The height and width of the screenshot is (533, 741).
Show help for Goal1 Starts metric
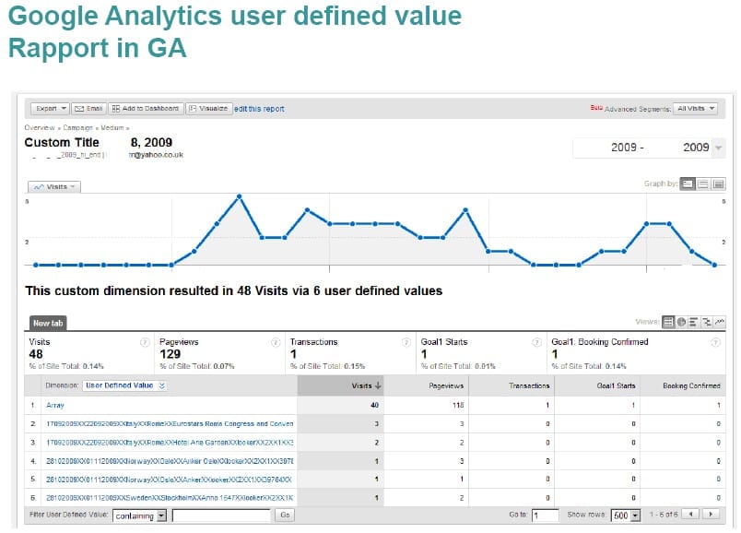[x=536, y=342]
